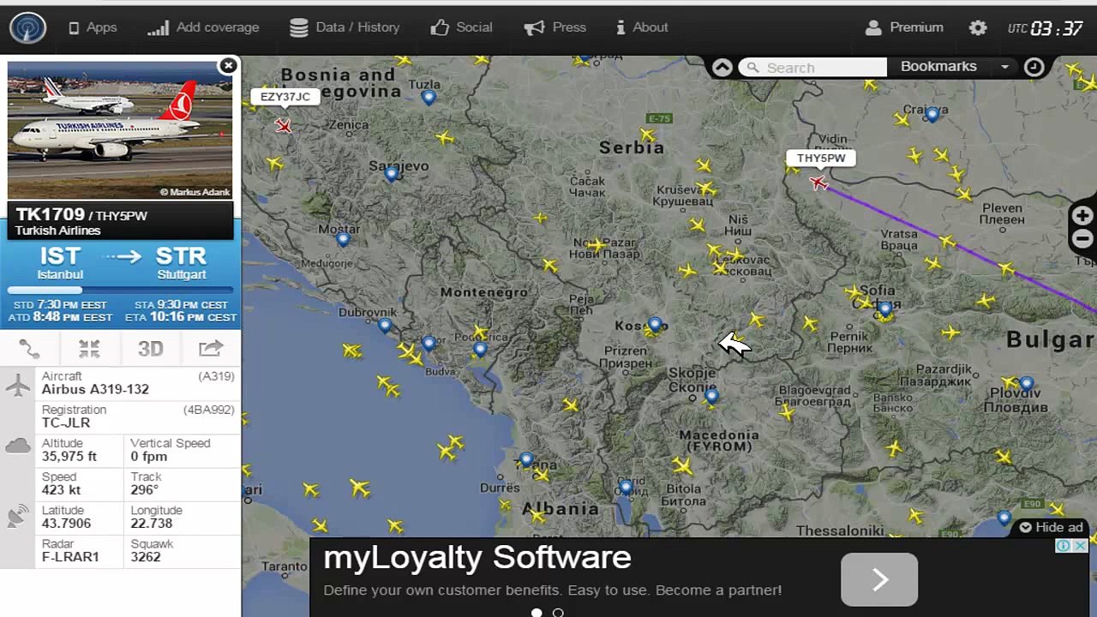Select the Skopje airport pin
The image size is (1097, 617).
pos(711,397)
